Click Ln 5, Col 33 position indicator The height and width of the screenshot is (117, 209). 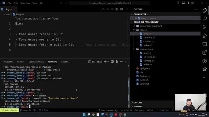pyautogui.click(x=126, y=110)
